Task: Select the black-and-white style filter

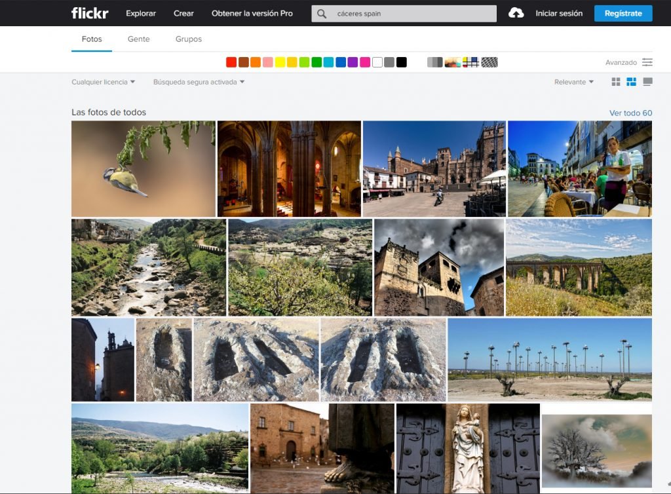Action: coord(434,62)
